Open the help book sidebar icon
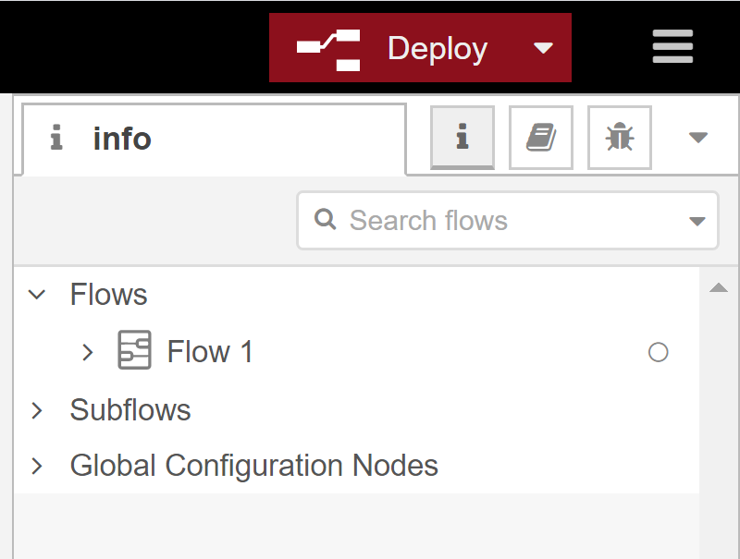The image size is (740, 559). [541, 137]
